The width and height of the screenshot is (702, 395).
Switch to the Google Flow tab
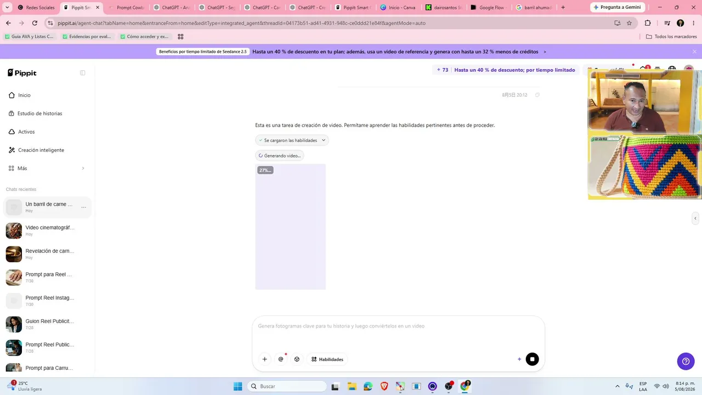coord(488,8)
